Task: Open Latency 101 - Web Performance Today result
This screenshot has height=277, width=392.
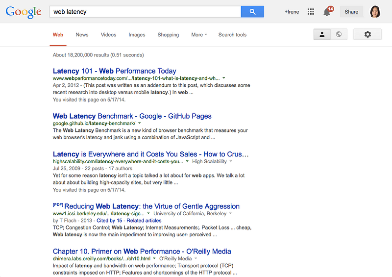Action: pos(115,71)
